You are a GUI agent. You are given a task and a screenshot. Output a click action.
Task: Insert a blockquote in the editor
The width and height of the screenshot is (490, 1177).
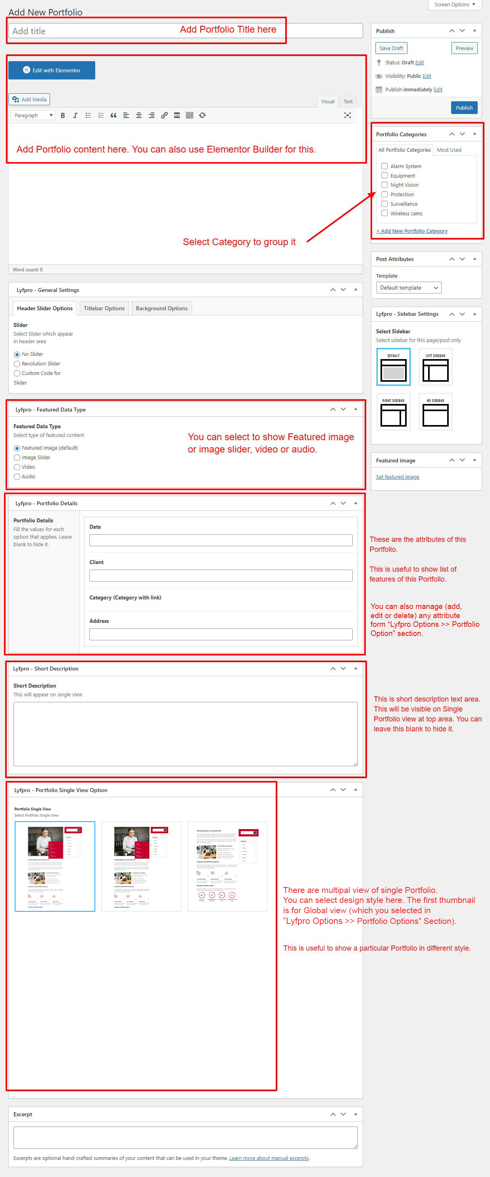[113, 116]
